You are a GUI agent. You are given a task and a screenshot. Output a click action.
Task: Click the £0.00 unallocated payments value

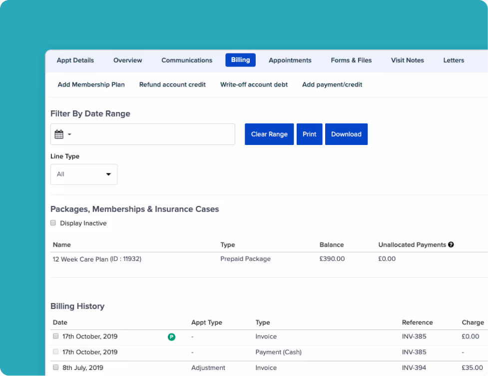click(387, 259)
